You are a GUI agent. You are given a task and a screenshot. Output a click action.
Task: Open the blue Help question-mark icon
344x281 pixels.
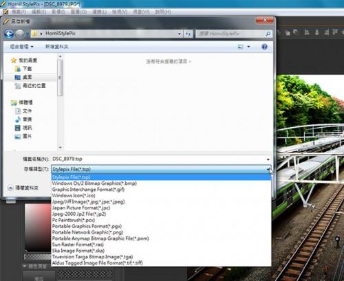(264, 47)
